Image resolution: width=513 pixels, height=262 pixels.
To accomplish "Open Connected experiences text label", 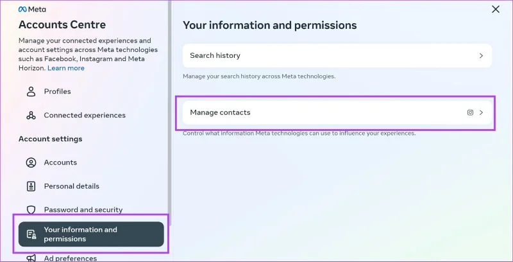I will (x=85, y=116).
